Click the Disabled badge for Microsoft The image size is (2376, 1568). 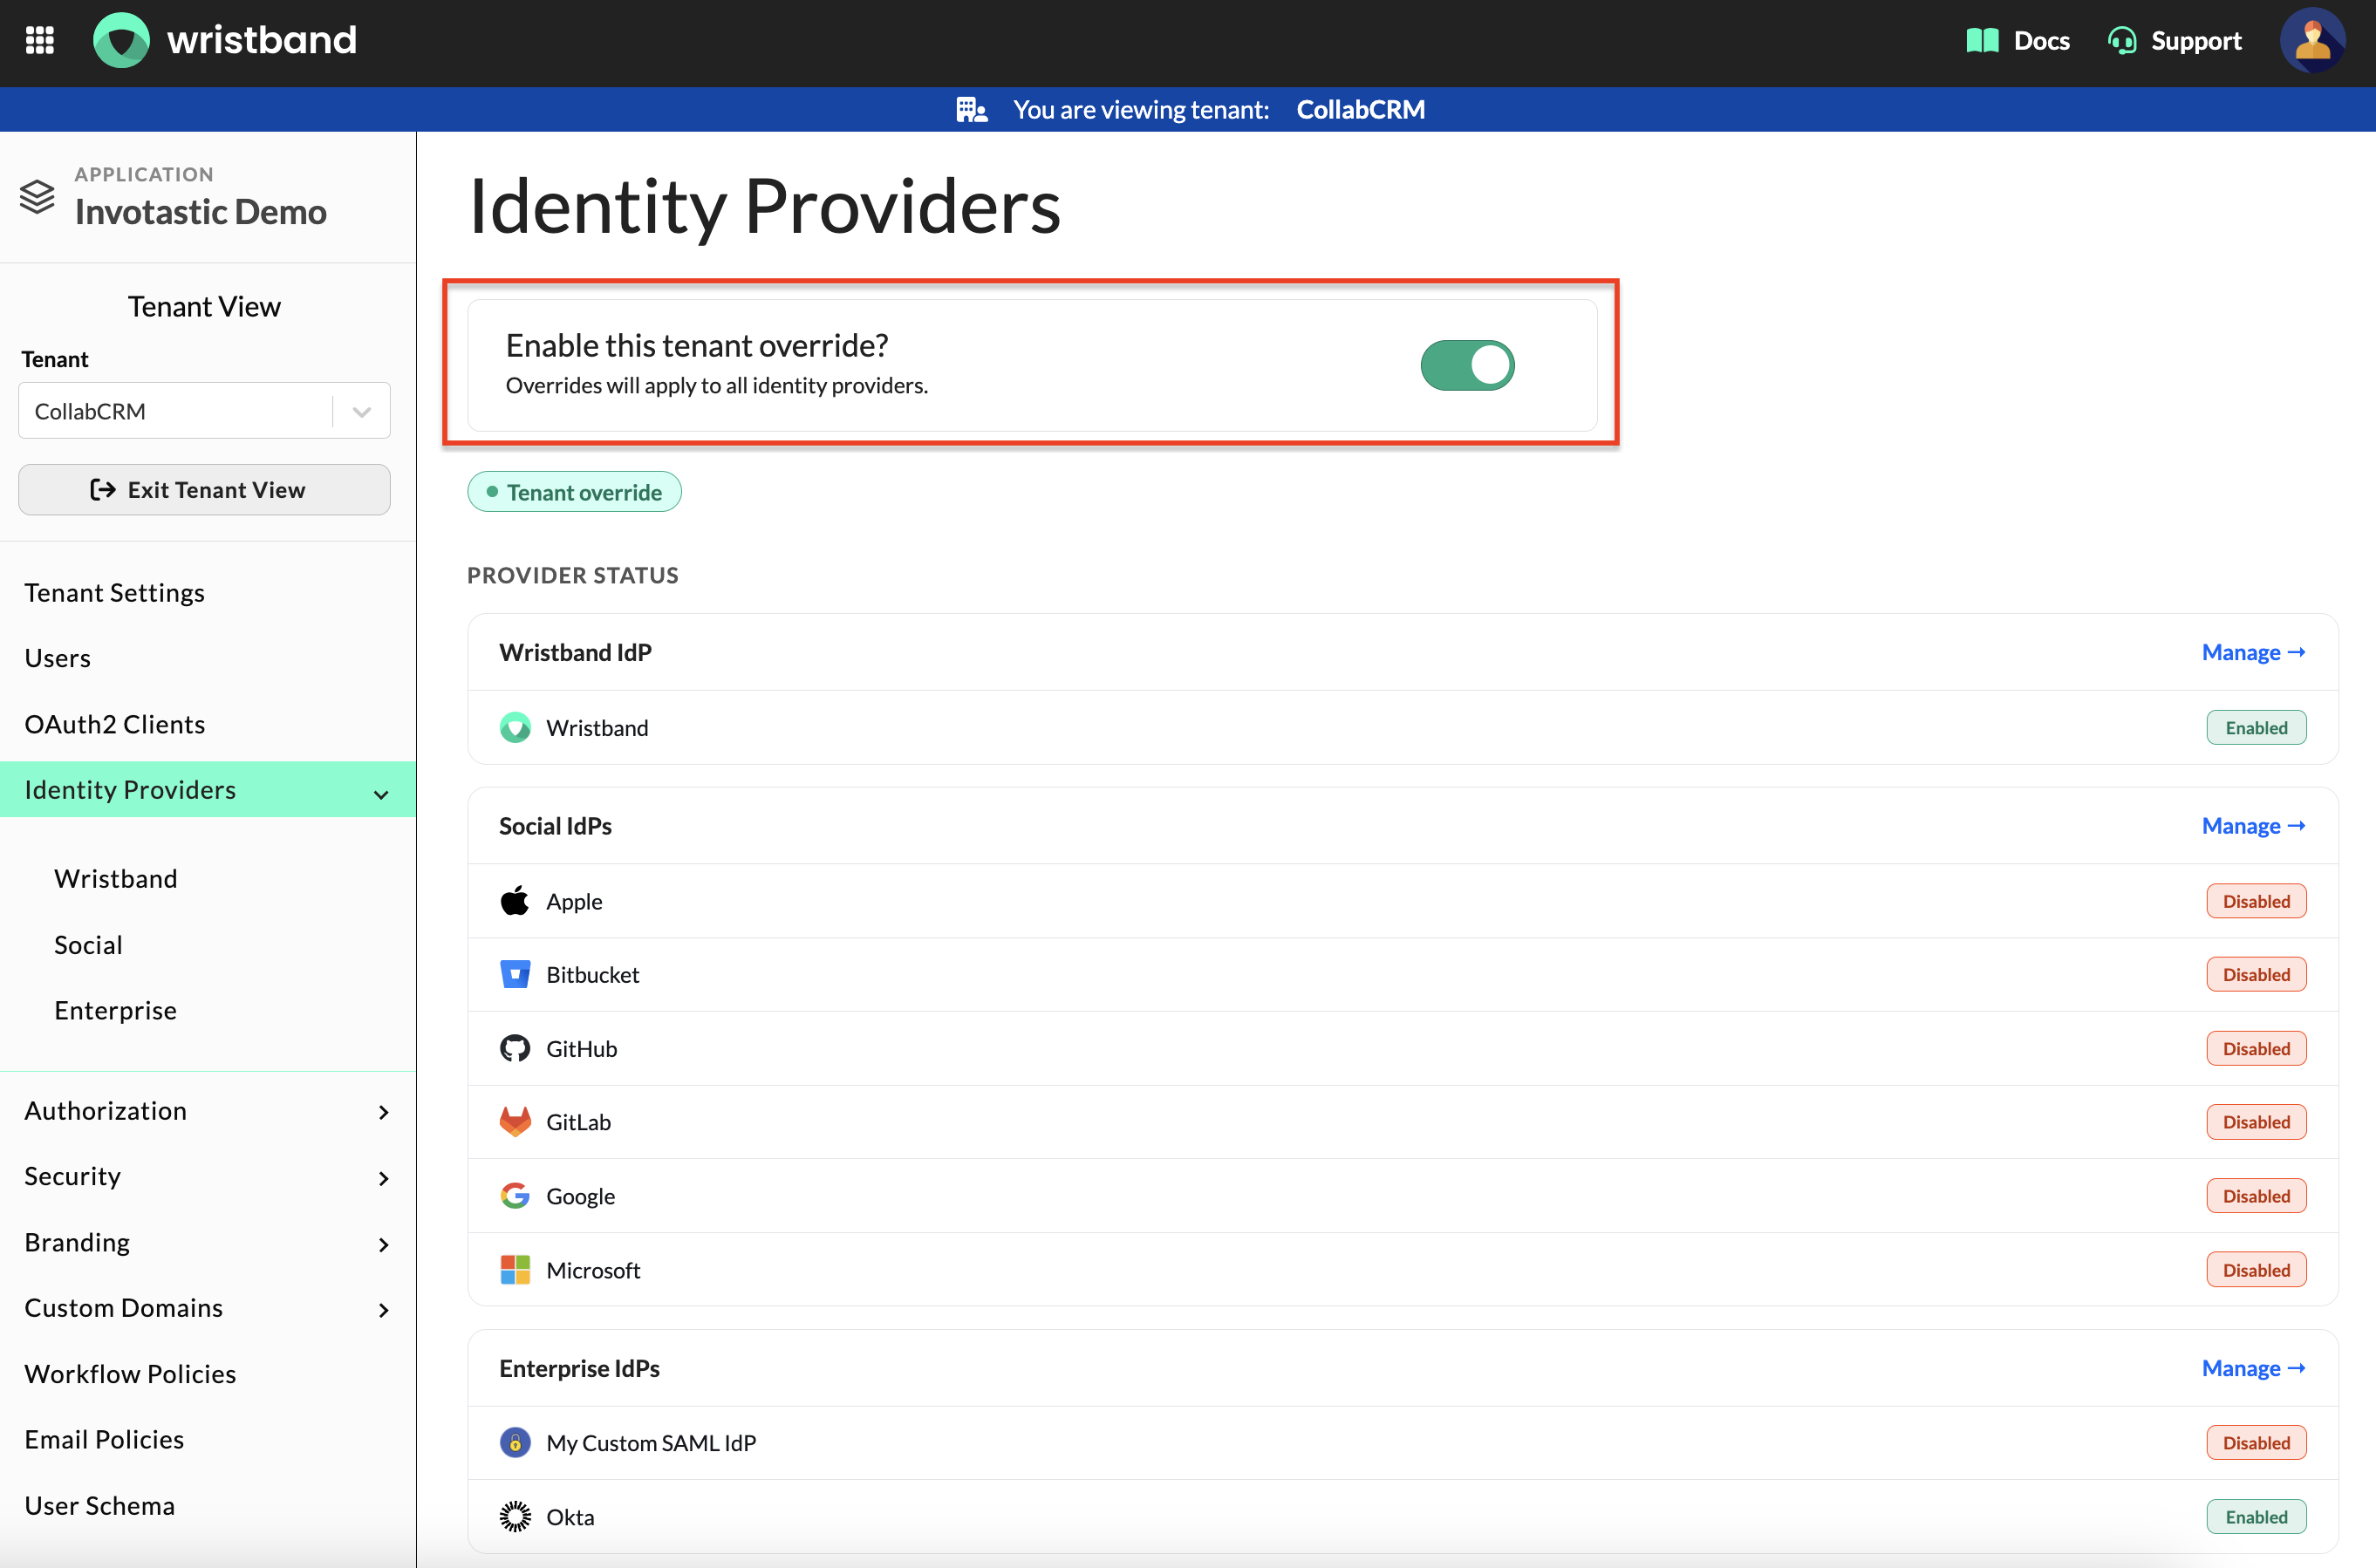(2256, 1270)
